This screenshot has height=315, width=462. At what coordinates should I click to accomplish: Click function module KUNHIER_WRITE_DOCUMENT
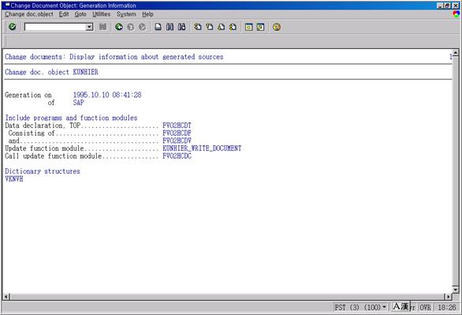point(202,148)
